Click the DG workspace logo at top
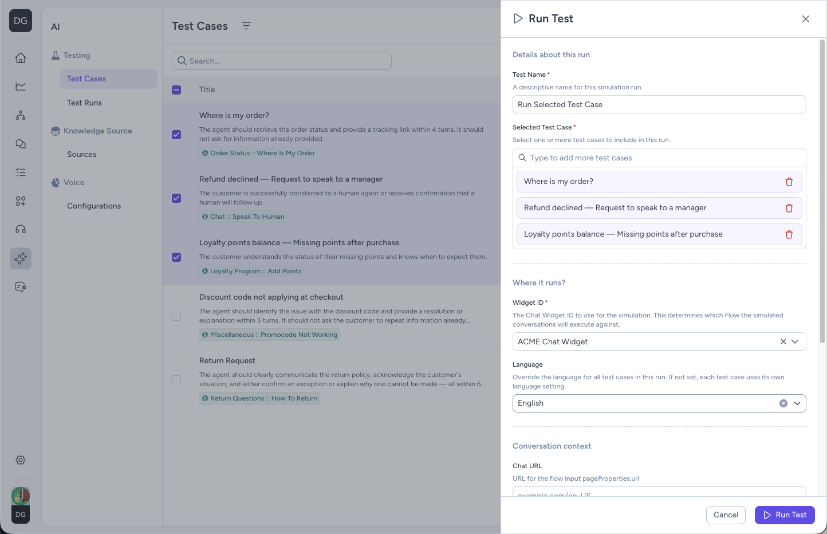The image size is (827, 534). point(21,21)
